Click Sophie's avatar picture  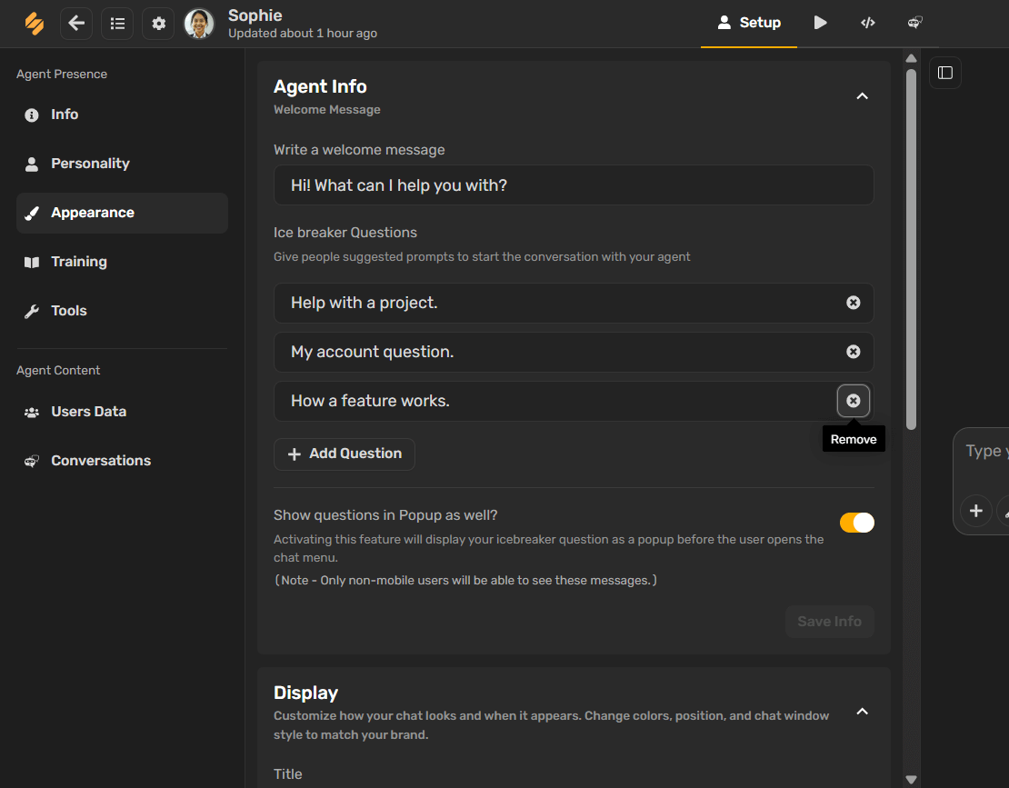(199, 24)
